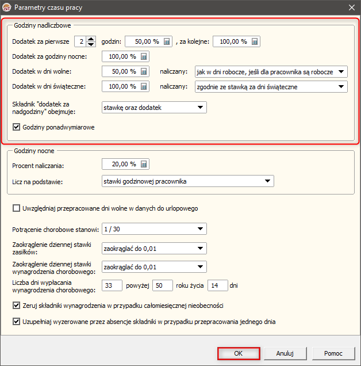This screenshot has height=366, width=361.
Task: Click 'Procent naliczania' 20,00 % field
Action: pyautogui.click(x=125, y=164)
